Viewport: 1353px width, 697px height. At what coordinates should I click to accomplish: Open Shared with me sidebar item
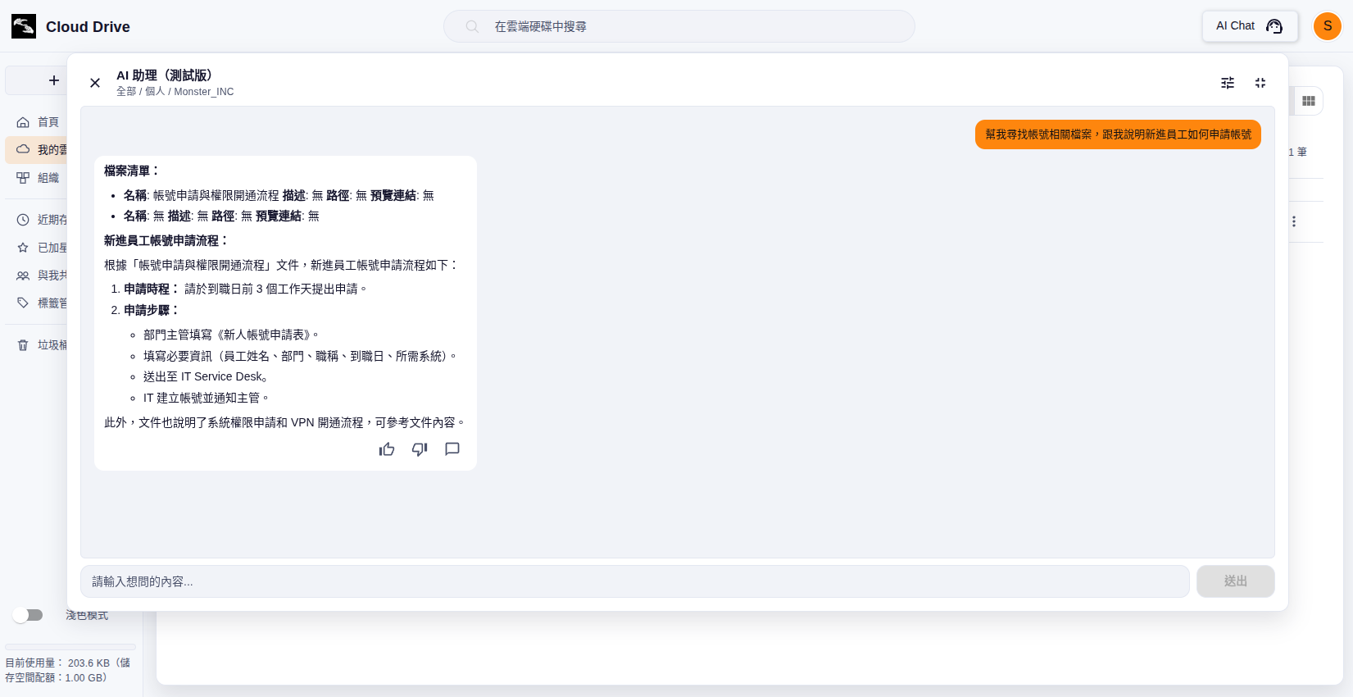[x=38, y=276]
